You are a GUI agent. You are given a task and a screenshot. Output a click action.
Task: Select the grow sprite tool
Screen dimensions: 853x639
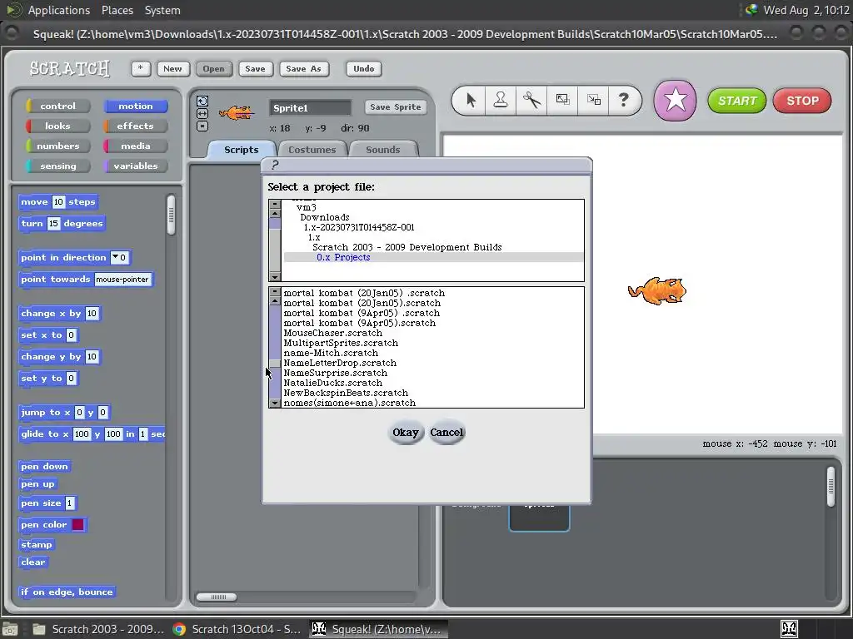[562, 100]
